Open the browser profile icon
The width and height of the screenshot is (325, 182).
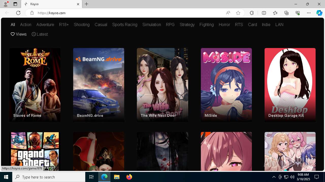[6, 4]
